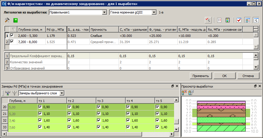Click the Глубина слоя, м column header
The height and width of the screenshot is (138, 263).
click(x=31, y=30)
